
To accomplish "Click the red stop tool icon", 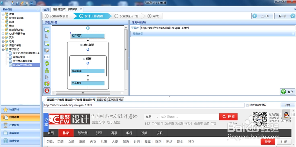I will coord(47,90).
